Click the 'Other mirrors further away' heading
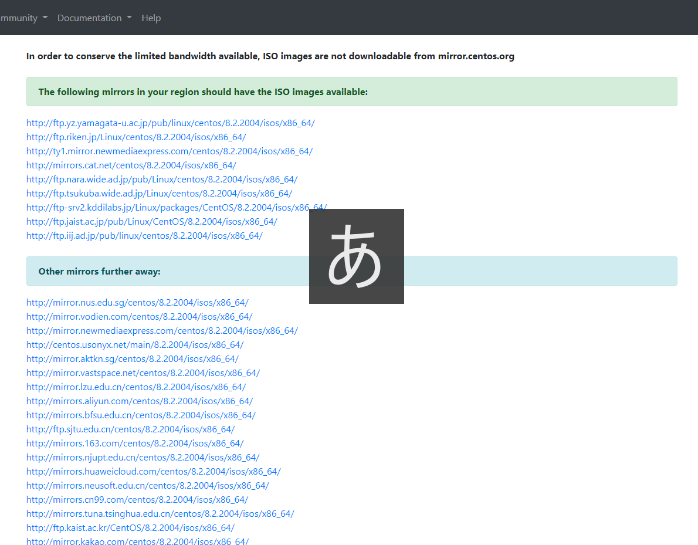Viewport: 698px width, 545px height. click(x=99, y=271)
